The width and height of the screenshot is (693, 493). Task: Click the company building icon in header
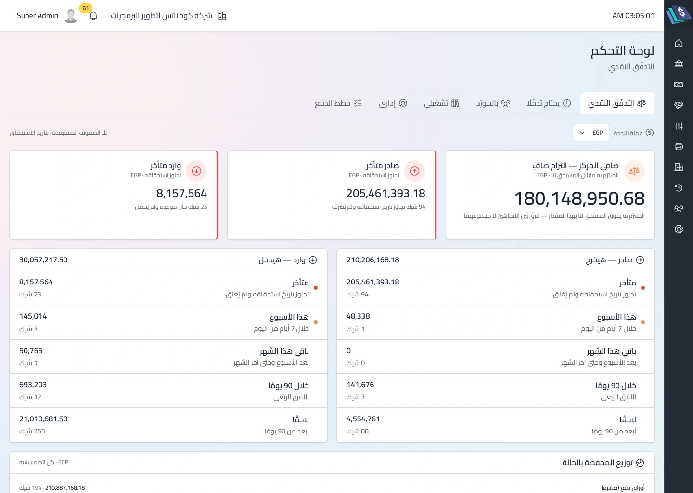coord(222,16)
